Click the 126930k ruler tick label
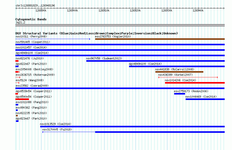This screenshot has height=150, width=232. tap(167, 10)
